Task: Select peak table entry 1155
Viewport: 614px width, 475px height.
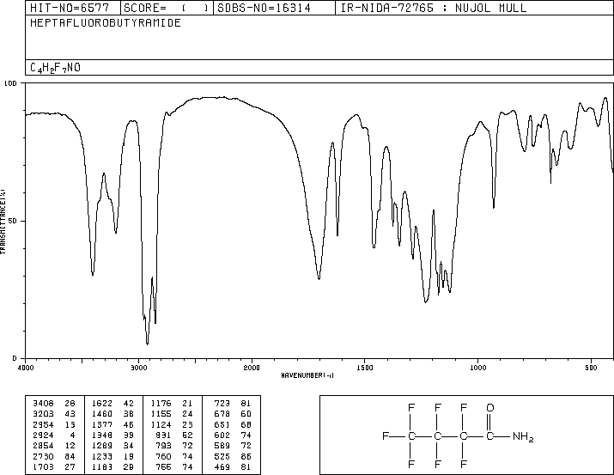Action: click(161, 414)
